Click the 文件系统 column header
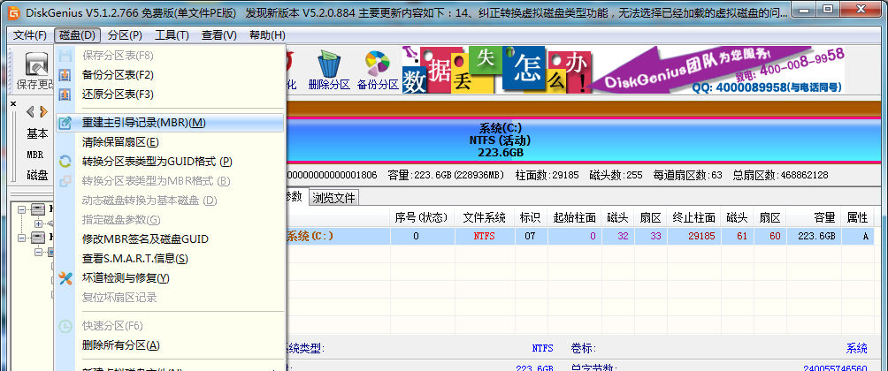 (x=484, y=217)
